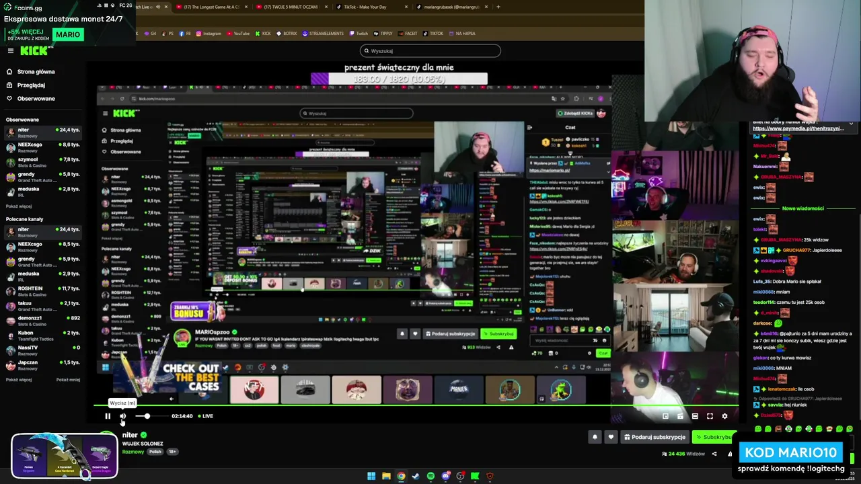Open Chrome from the taskbar

[401, 476]
